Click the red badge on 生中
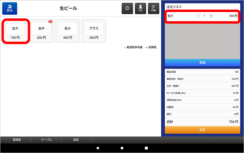The image size is (244, 153). coord(50,22)
